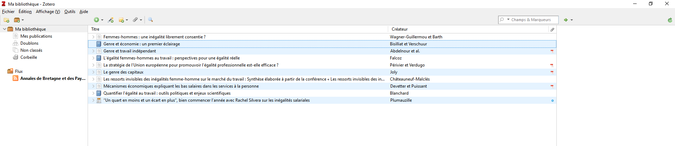Viewport: 675px width, 146px height.
Task: Open the Outils menu
Action: pyautogui.click(x=70, y=12)
